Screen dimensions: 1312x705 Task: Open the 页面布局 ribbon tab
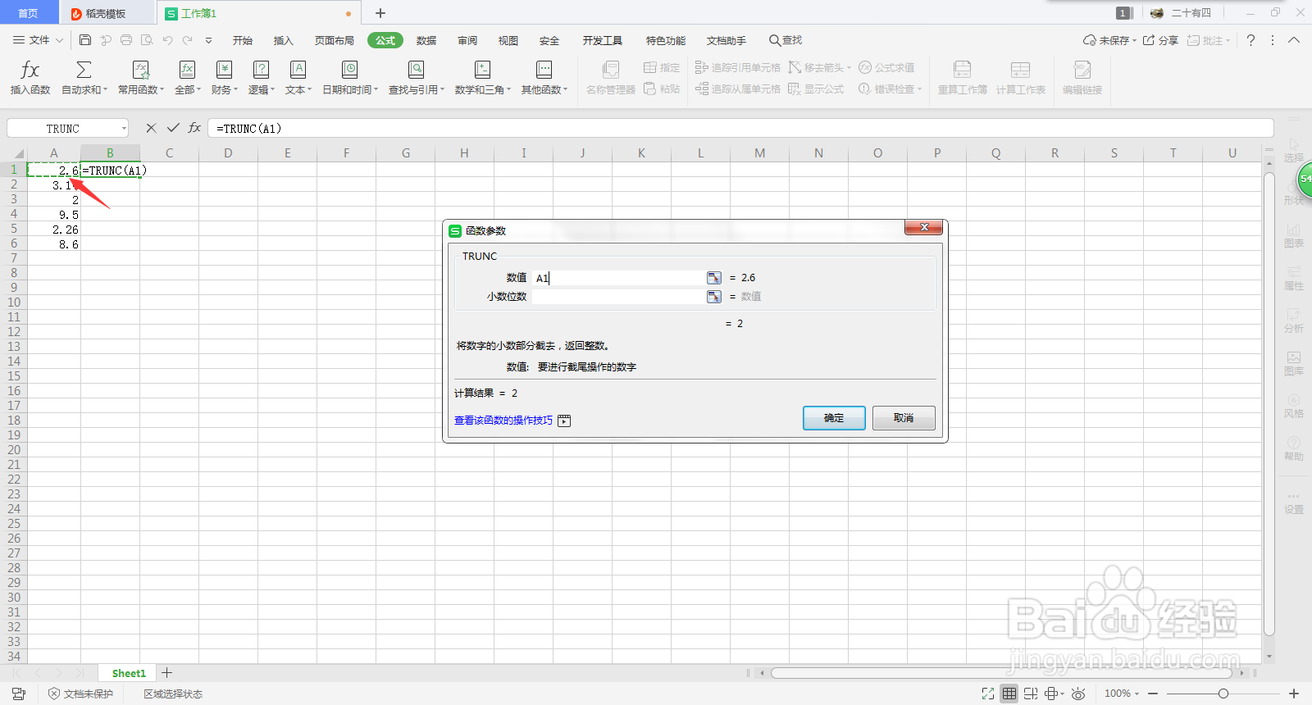(x=334, y=40)
